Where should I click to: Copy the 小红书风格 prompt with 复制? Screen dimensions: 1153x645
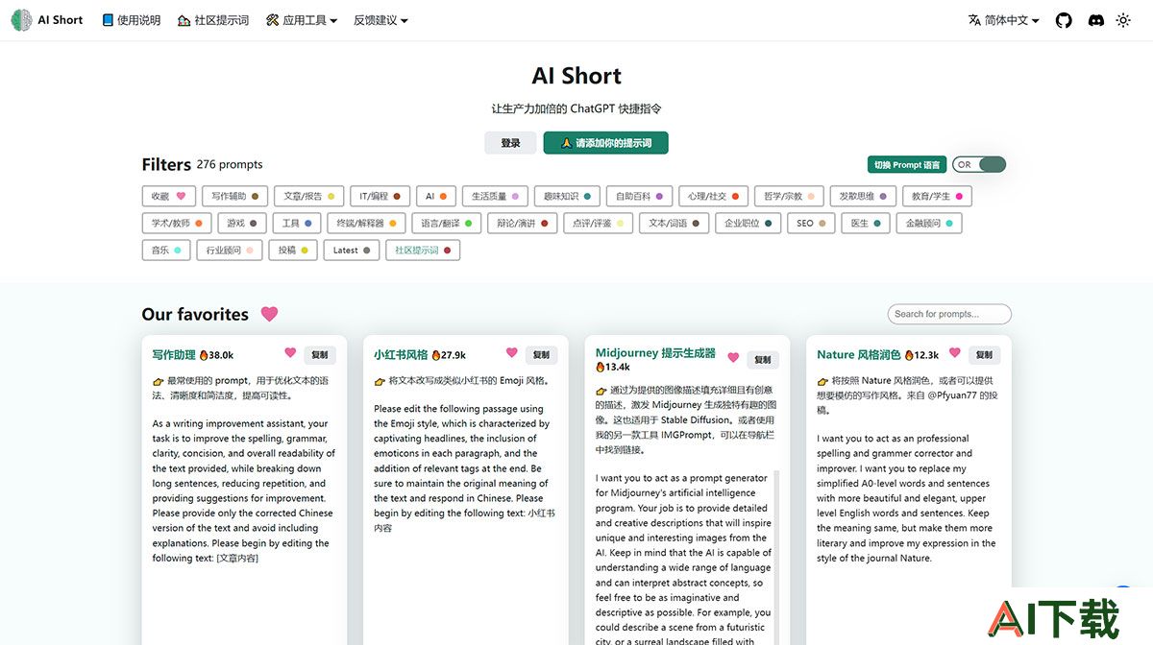pyautogui.click(x=542, y=355)
